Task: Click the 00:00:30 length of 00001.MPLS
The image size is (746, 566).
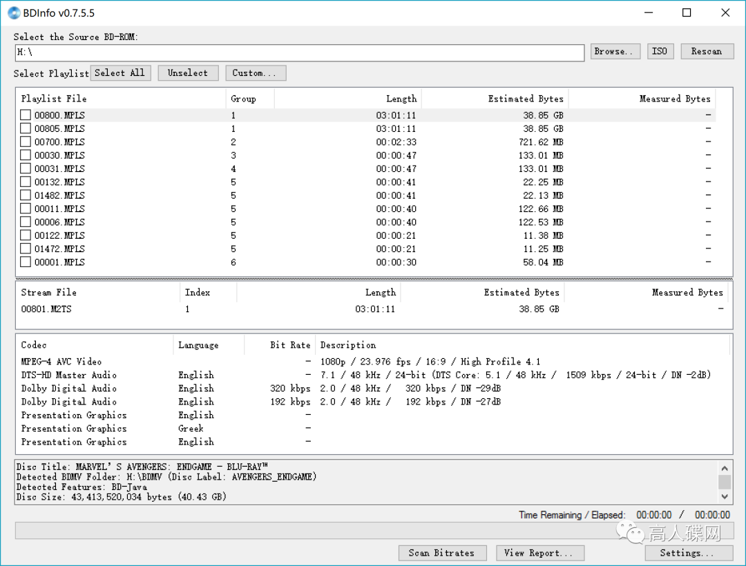Action: point(396,262)
